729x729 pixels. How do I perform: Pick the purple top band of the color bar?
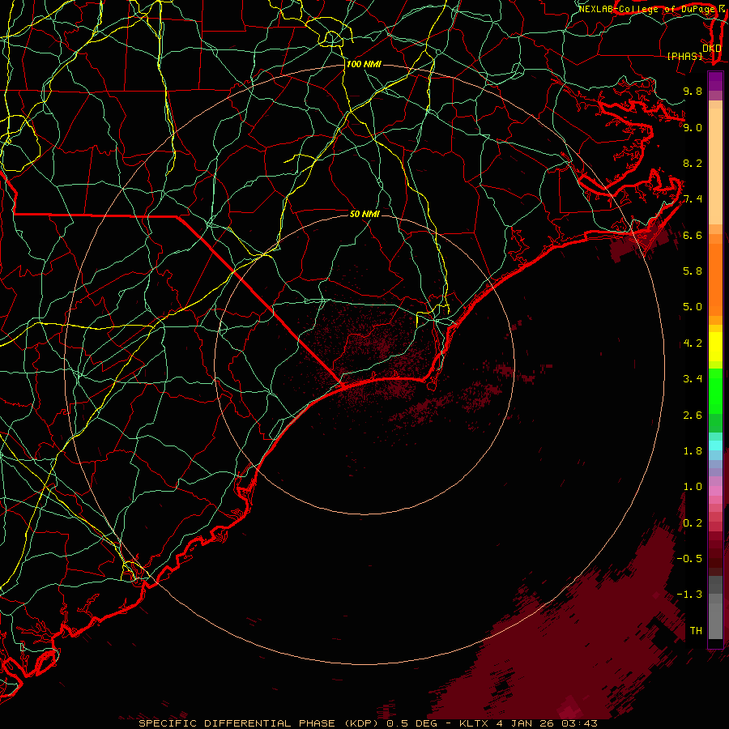(715, 81)
